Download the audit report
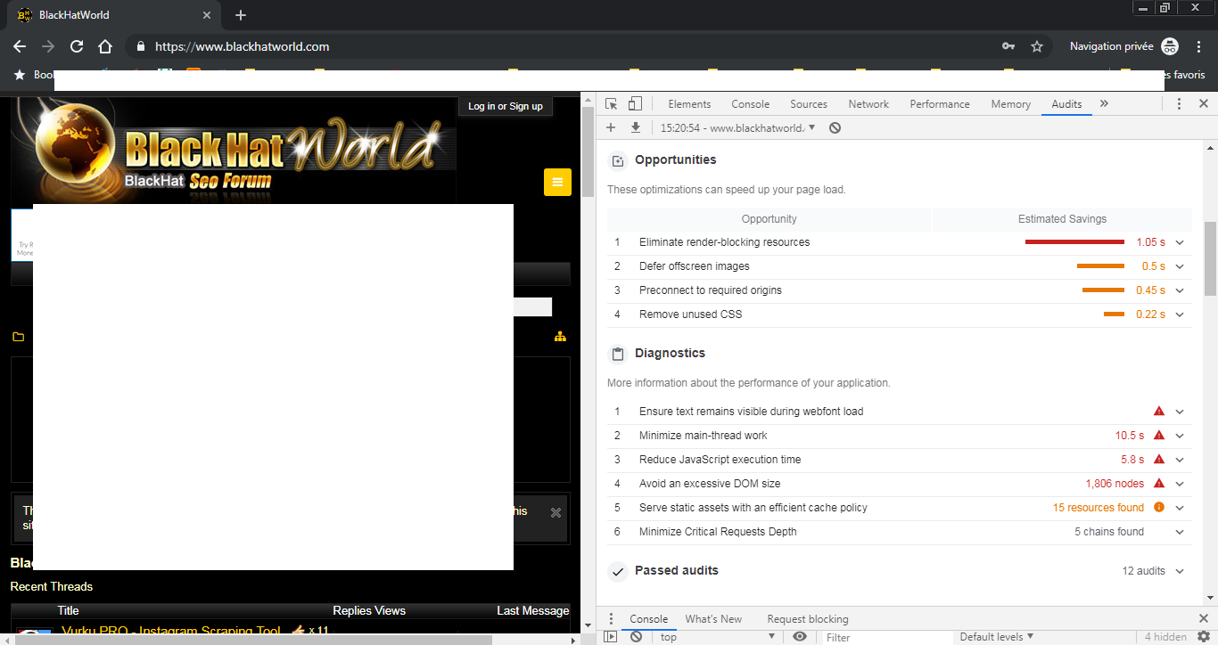Image resolution: width=1218 pixels, height=645 pixels. 636,127
